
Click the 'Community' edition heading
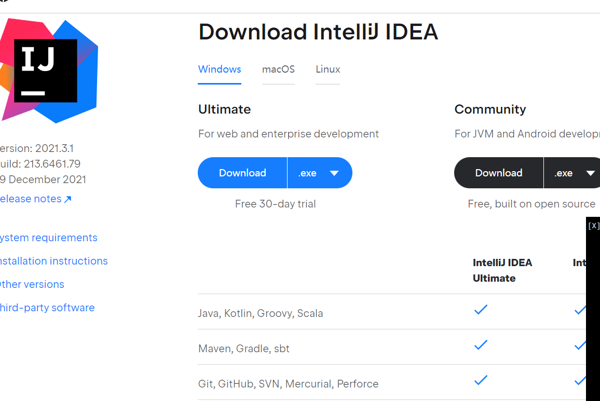[490, 109]
